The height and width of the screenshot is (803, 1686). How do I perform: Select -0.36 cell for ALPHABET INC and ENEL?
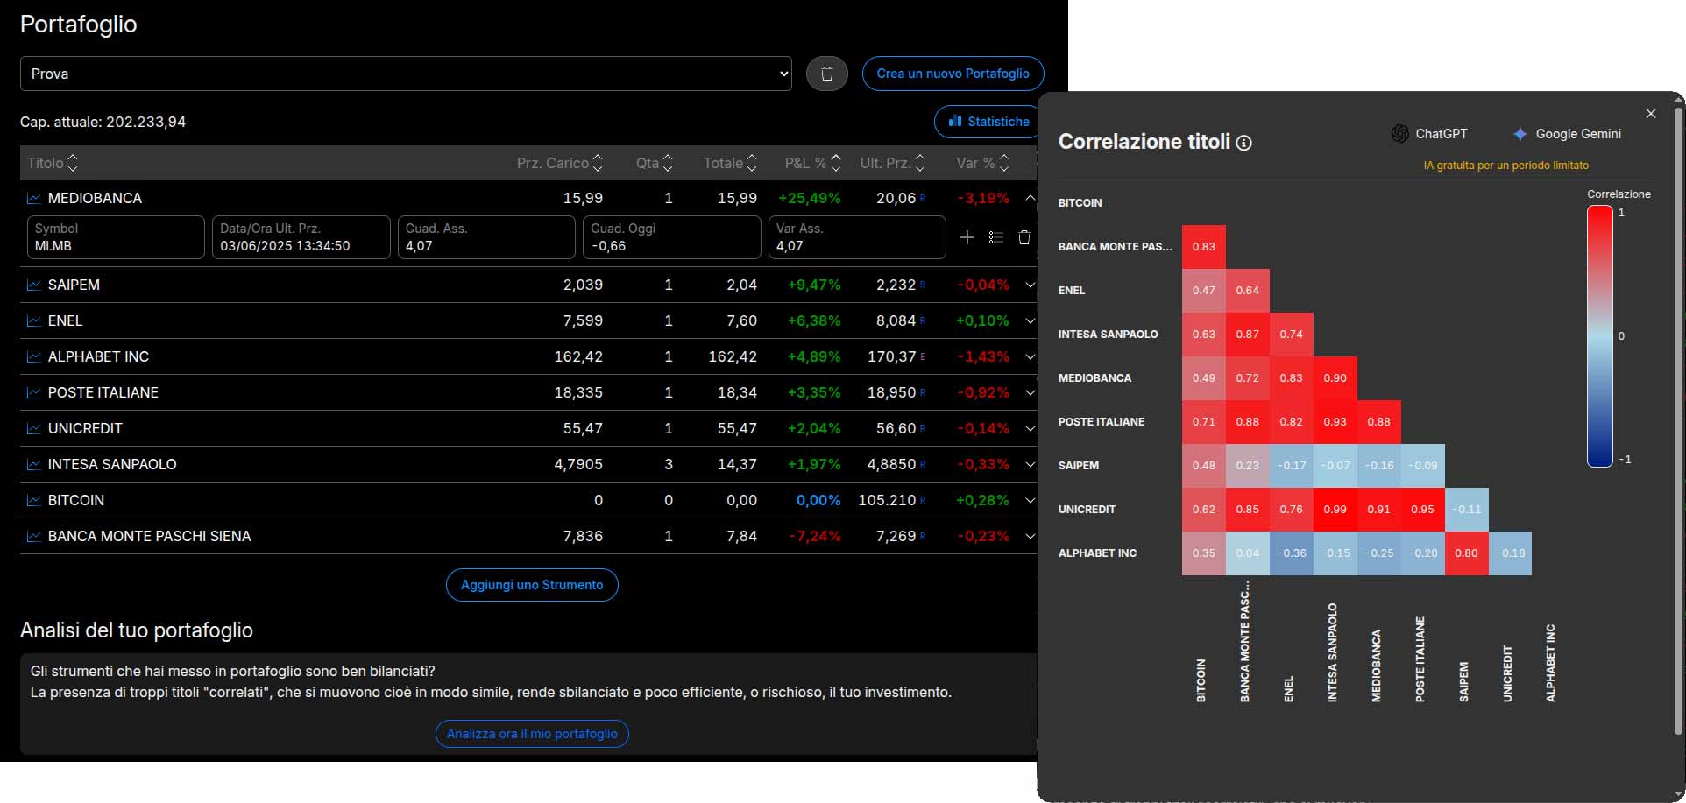[1292, 553]
